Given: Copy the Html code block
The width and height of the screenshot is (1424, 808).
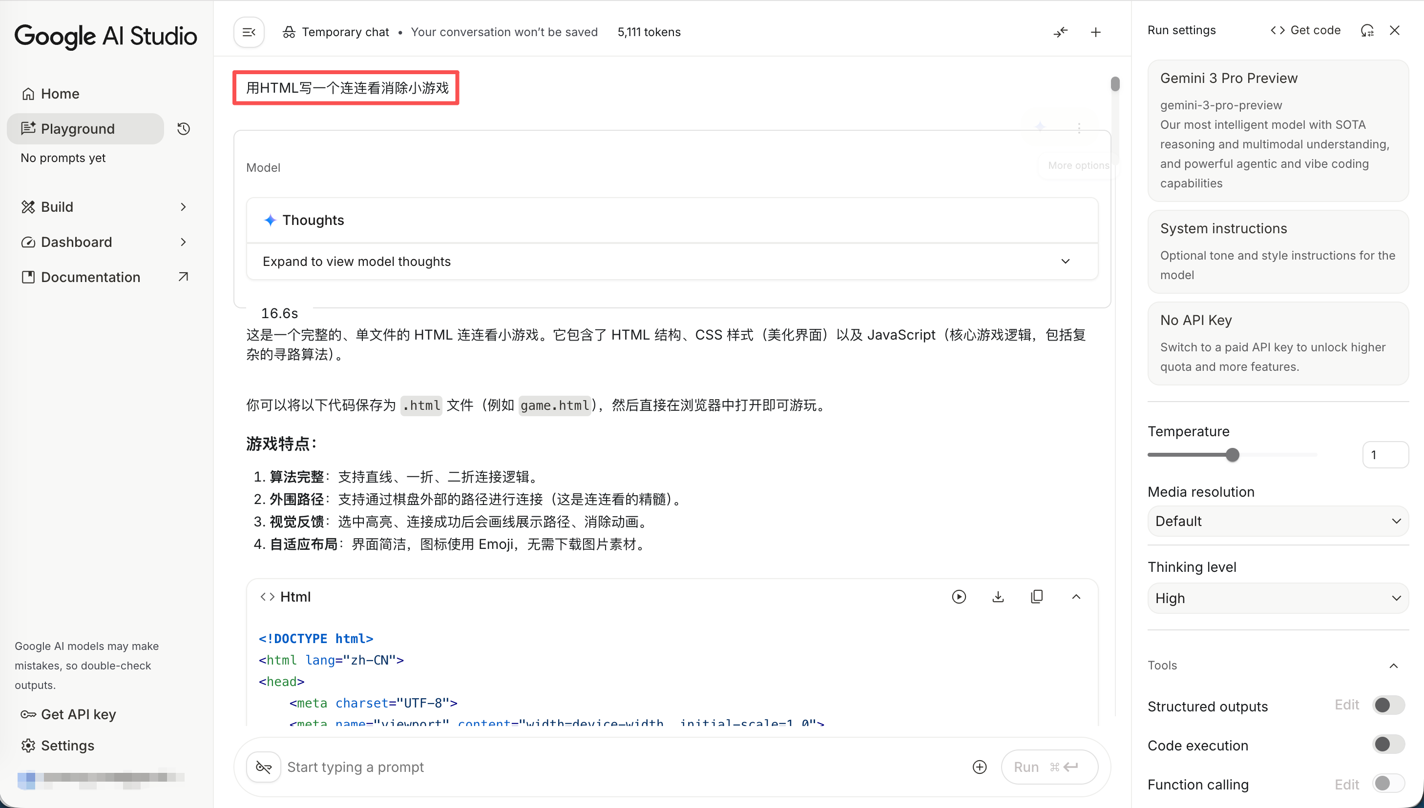Looking at the screenshot, I should click(1036, 597).
